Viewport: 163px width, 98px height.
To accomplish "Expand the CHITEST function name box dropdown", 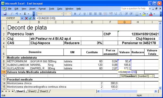I will 22,18.
